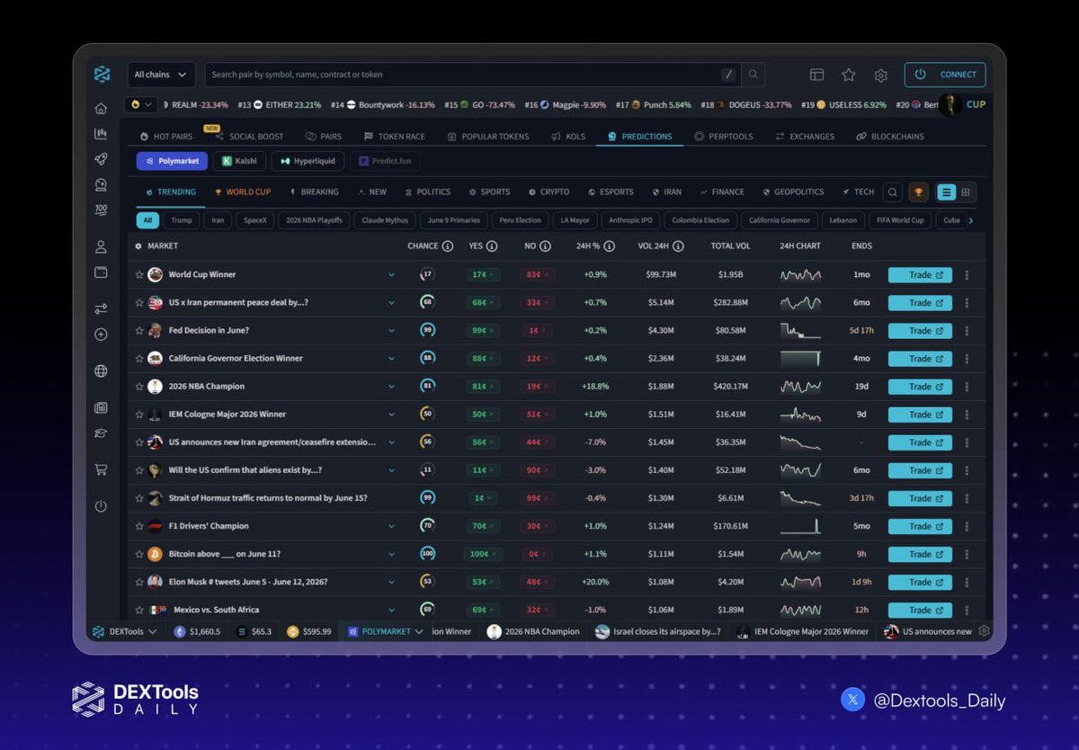Open the rocket icon in the sidebar
The width and height of the screenshot is (1079, 750).
coord(101,159)
